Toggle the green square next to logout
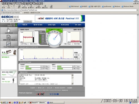Viewport: 139px width, 104px height. click(x=16, y=24)
